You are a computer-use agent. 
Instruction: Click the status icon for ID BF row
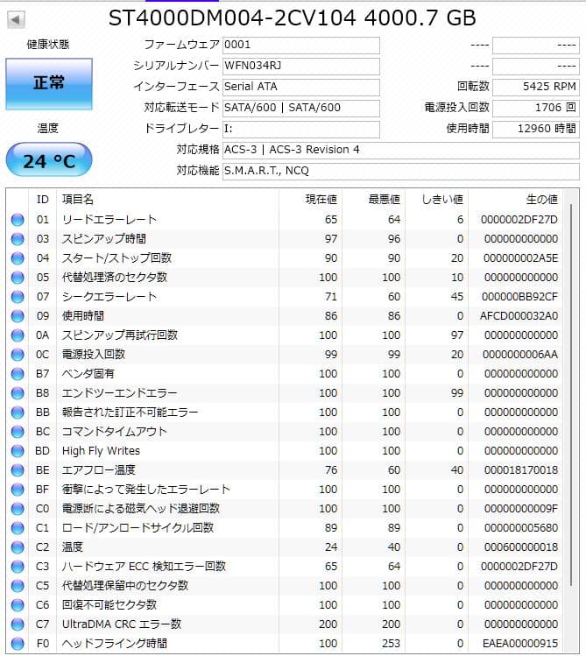(18, 490)
